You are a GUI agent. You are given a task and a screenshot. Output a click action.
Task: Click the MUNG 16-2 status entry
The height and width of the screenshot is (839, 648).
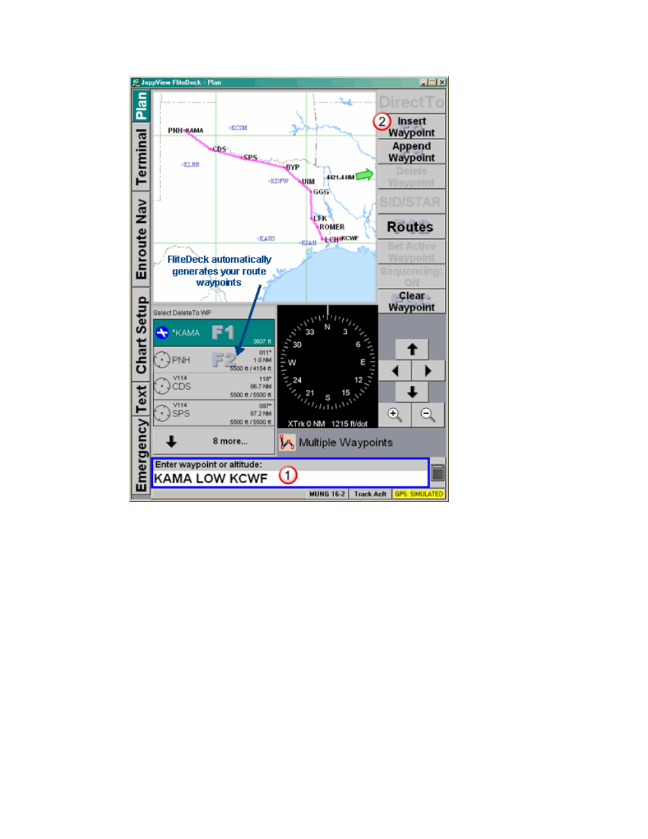(327, 494)
